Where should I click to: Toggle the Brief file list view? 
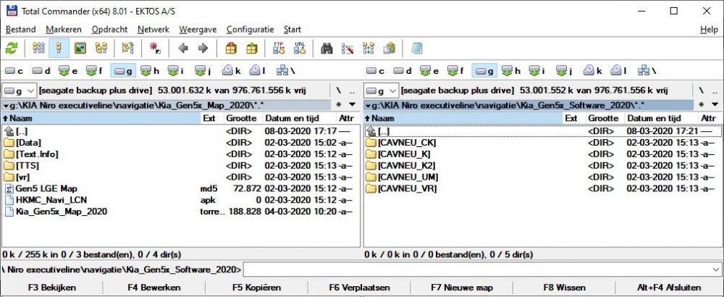pos(40,49)
